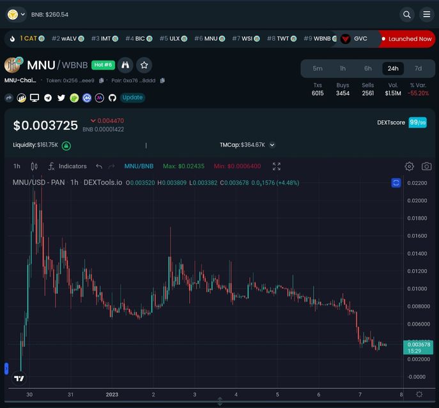Open hot pair #2 wALV
The height and width of the screenshot is (408, 439).
pos(68,38)
